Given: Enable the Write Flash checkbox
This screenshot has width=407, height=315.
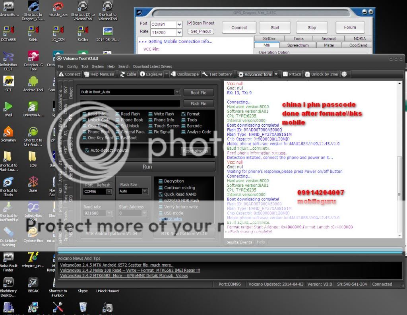Looking at the screenshot, I should 150,114.
